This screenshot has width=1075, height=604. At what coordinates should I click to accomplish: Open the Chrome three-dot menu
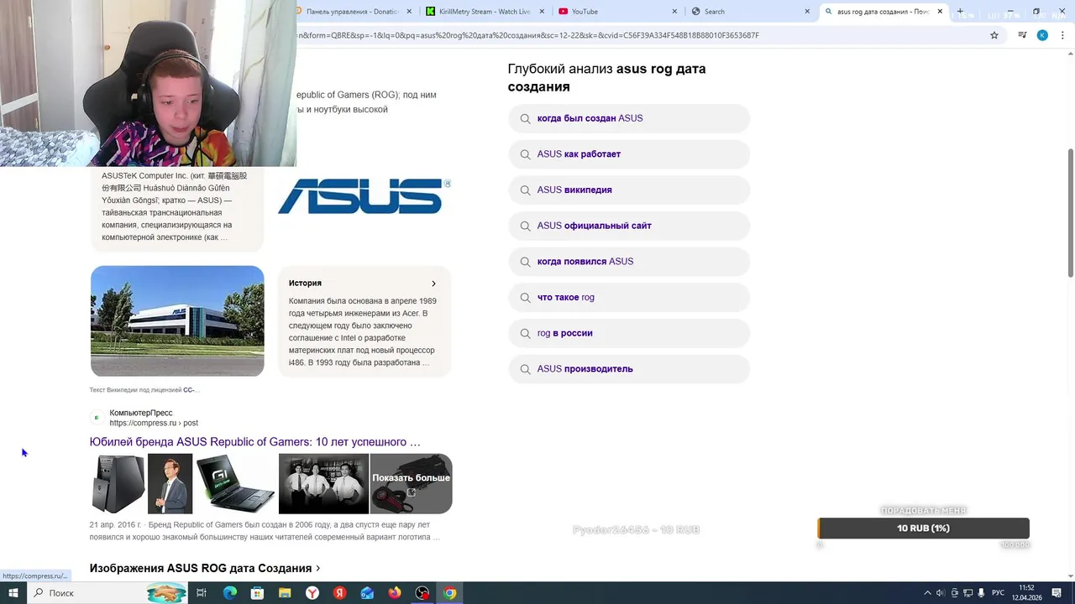[x=1062, y=35]
